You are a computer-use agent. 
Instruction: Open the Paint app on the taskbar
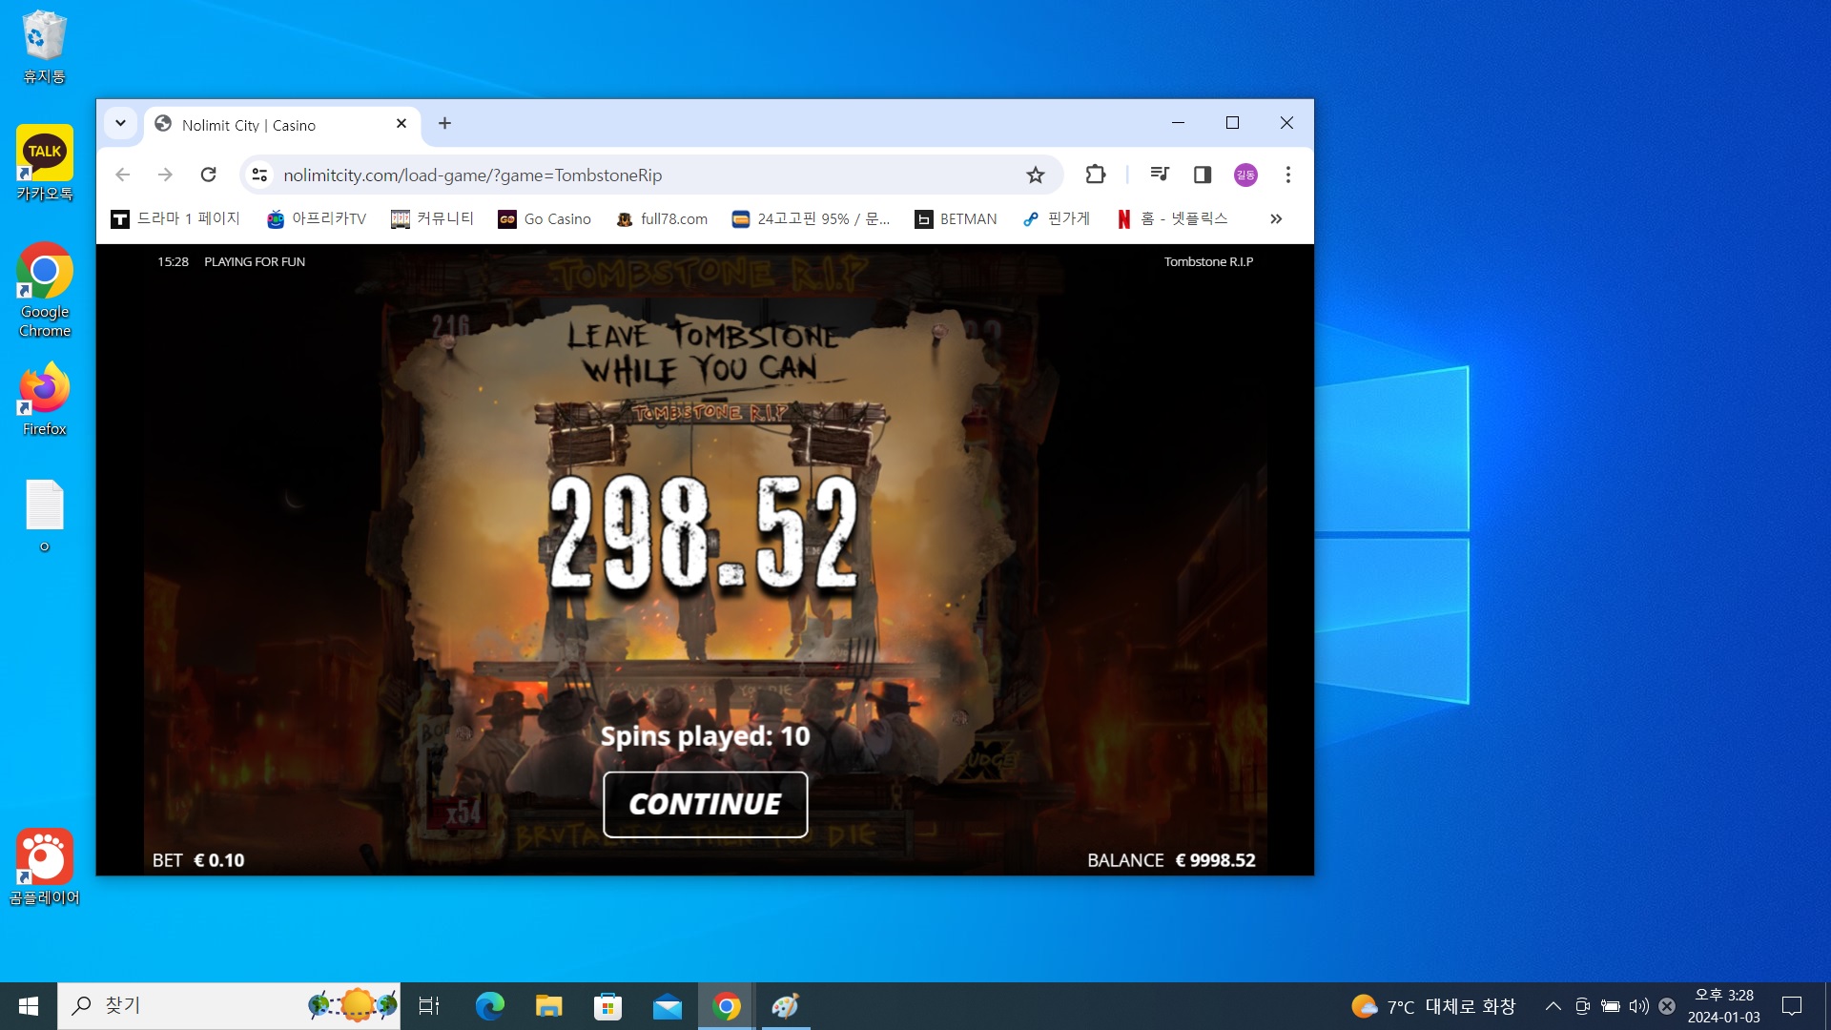(x=785, y=1006)
